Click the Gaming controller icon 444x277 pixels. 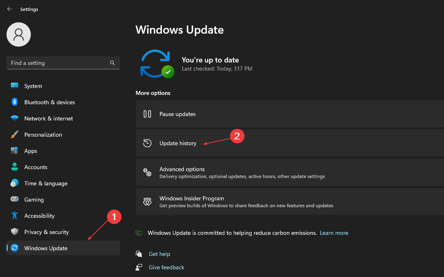click(15, 199)
